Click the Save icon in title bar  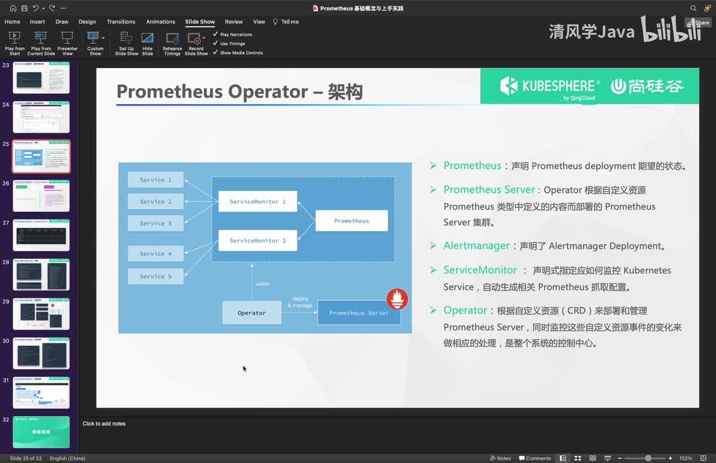[24, 8]
